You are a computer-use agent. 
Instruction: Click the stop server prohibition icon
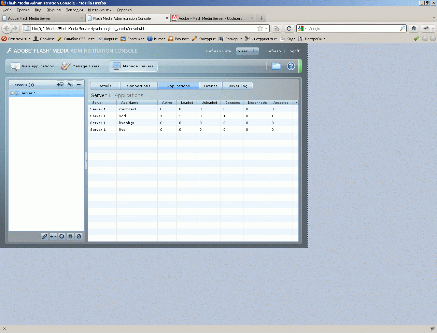(x=79, y=236)
